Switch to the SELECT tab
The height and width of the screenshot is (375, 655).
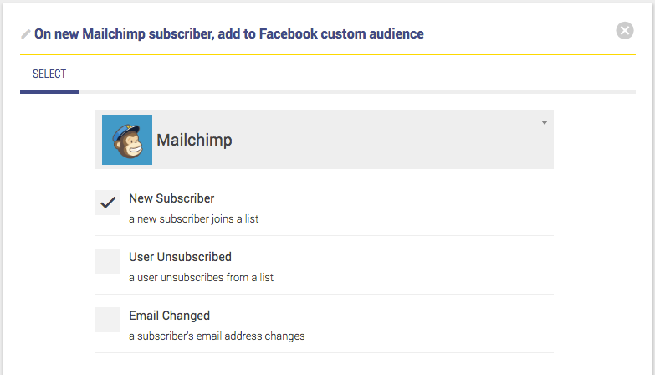click(x=49, y=74)
